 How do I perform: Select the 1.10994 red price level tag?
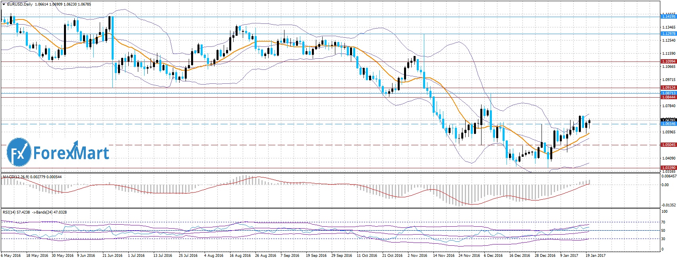tap(668, 62)
